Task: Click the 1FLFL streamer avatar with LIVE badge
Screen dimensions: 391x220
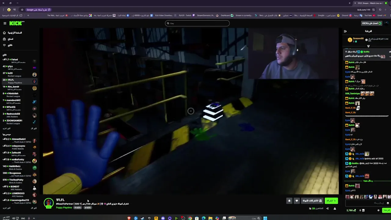Action: coord(49,203)
